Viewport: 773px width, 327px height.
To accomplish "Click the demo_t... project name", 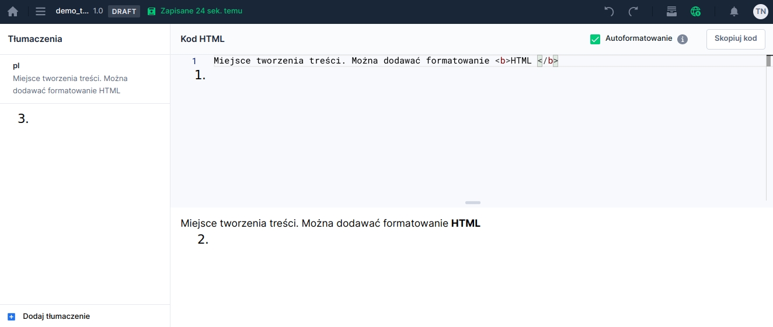I will point(72,11).
